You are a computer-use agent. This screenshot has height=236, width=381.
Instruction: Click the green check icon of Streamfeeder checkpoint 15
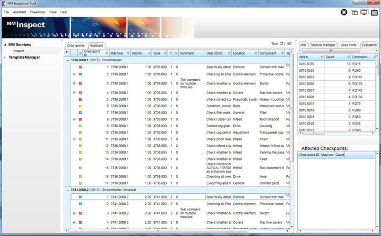point(80,168)
